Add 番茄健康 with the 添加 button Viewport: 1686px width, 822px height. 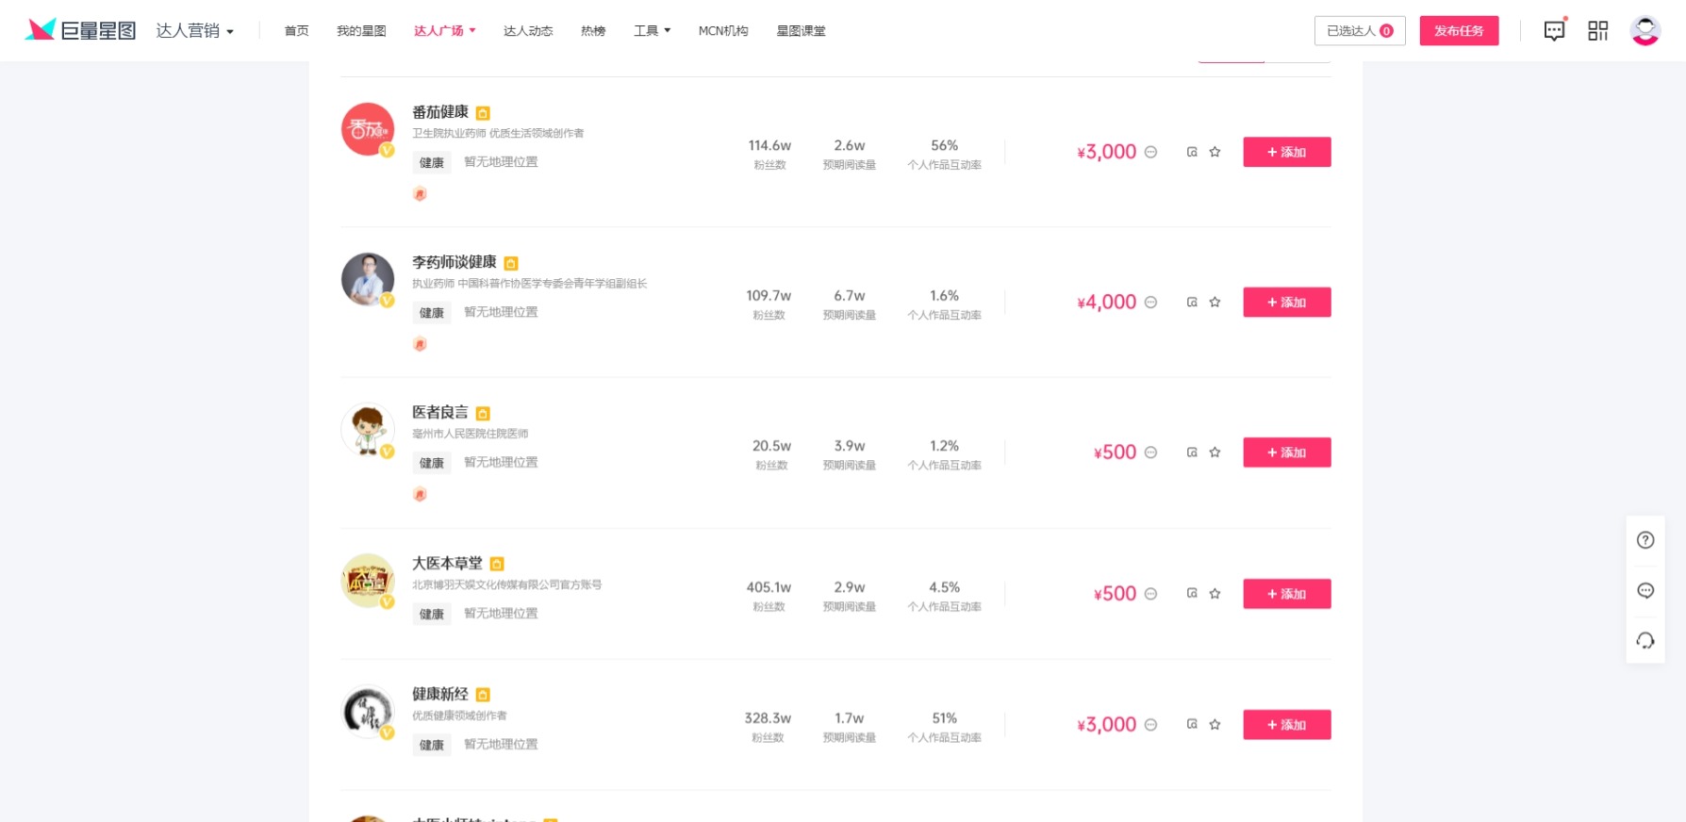click(1286, 151)
